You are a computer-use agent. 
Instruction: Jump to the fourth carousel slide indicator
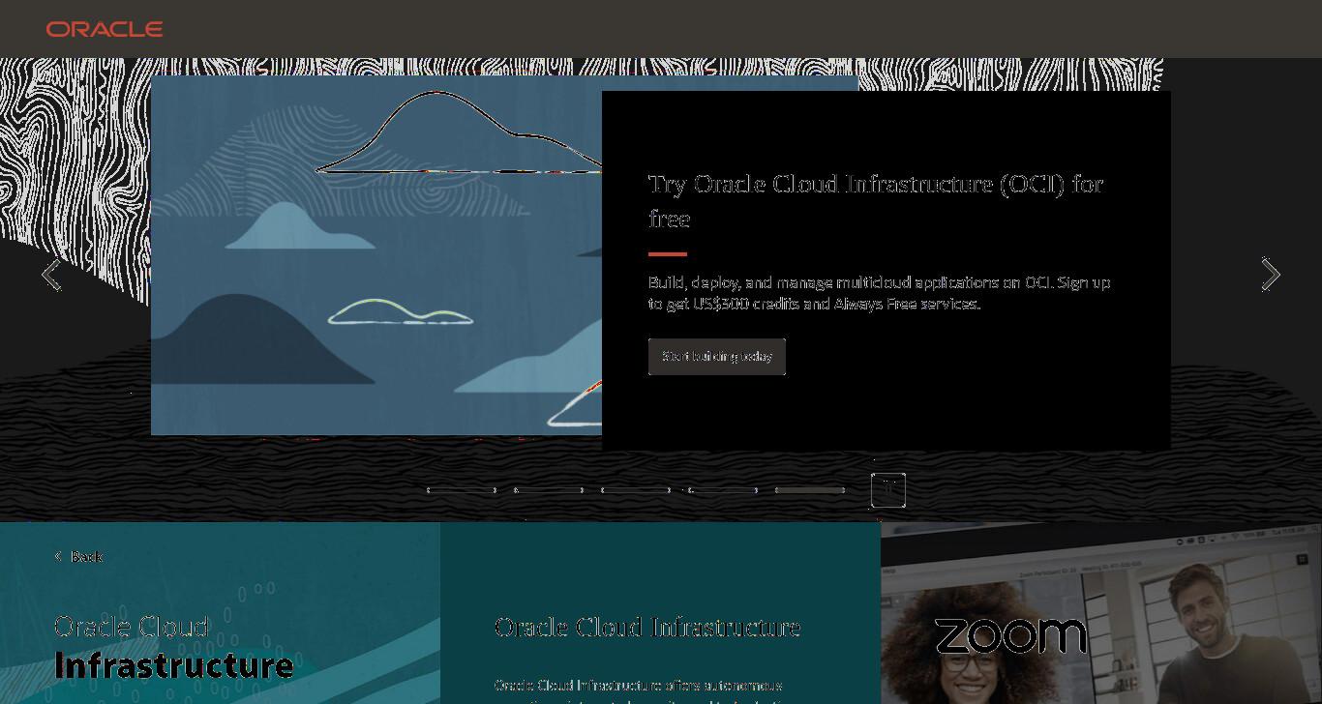(x=723, y=490)
